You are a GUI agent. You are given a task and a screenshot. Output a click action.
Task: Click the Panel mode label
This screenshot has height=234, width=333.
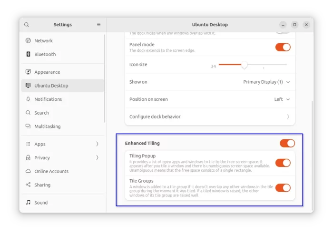142,45
